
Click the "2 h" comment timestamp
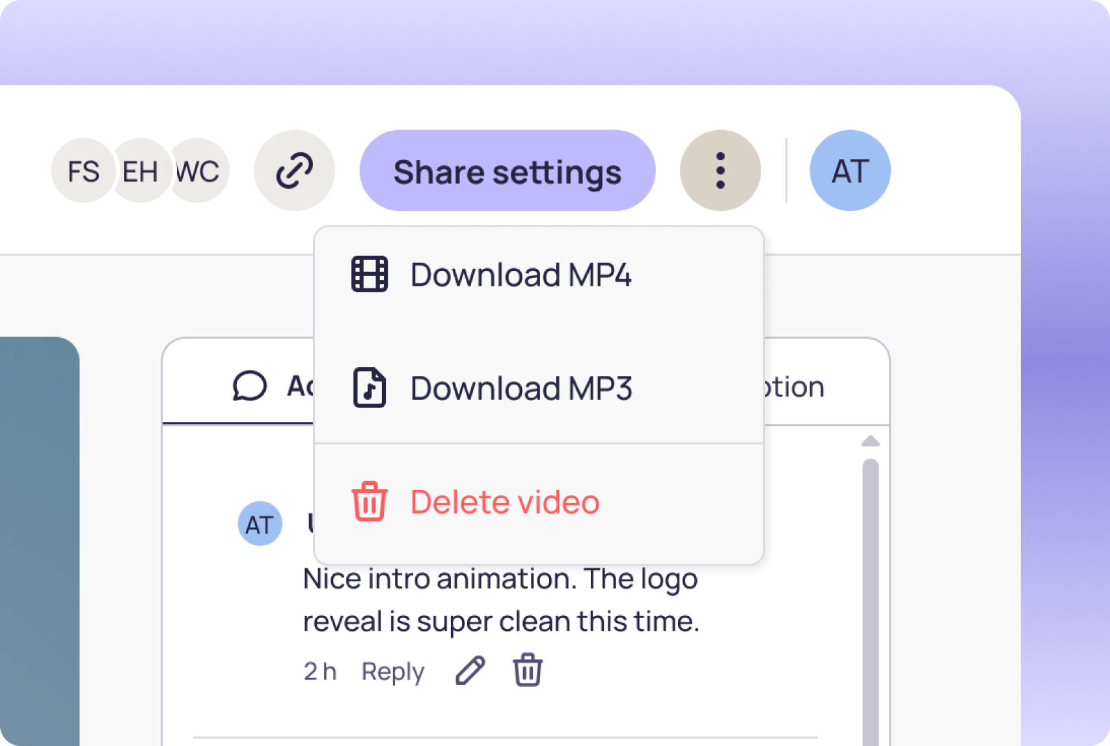[x=320, y=671]
